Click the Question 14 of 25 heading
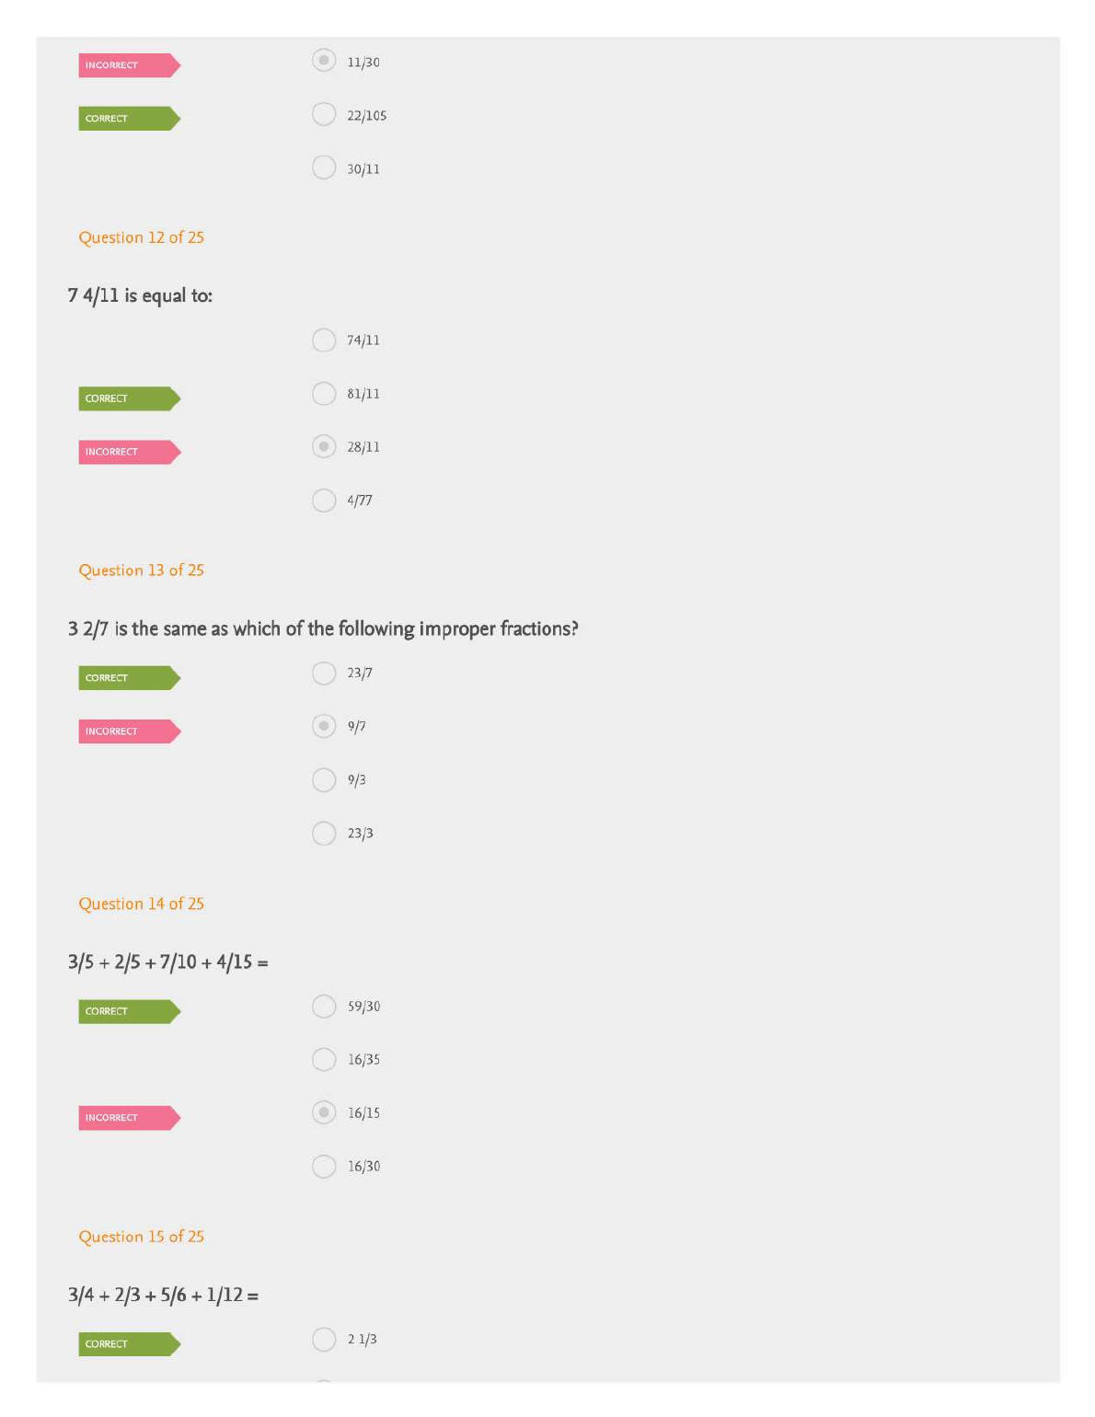Viewport: 1095px width, 1417px height. 141,904
